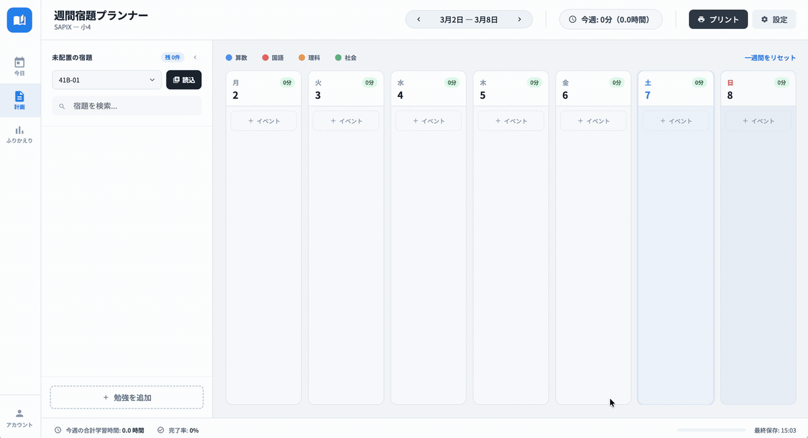Toggle the 社会 green subject filter
808x438 pixels.
pos(345,58)
